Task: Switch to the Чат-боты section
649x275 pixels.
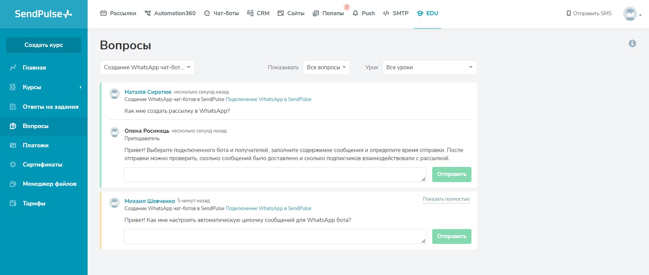Action: [222, 13]
